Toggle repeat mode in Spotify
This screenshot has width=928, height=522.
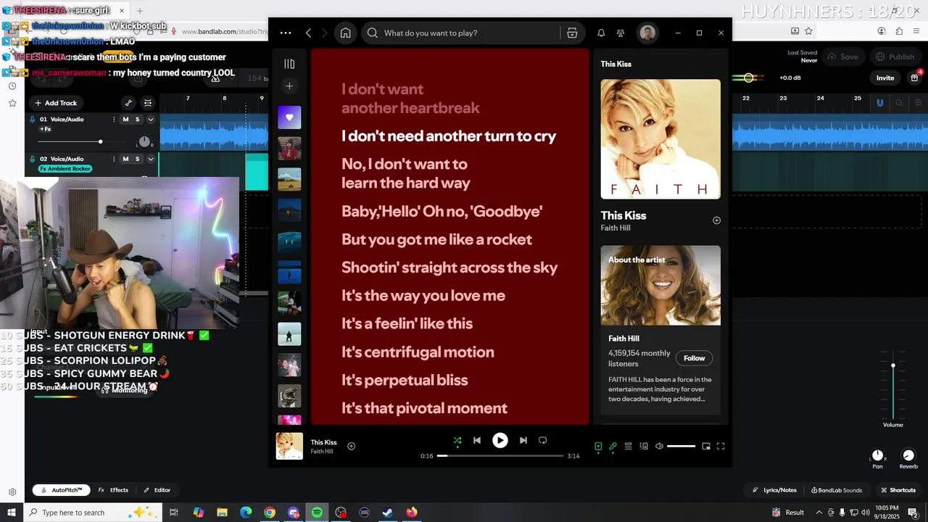542,440
